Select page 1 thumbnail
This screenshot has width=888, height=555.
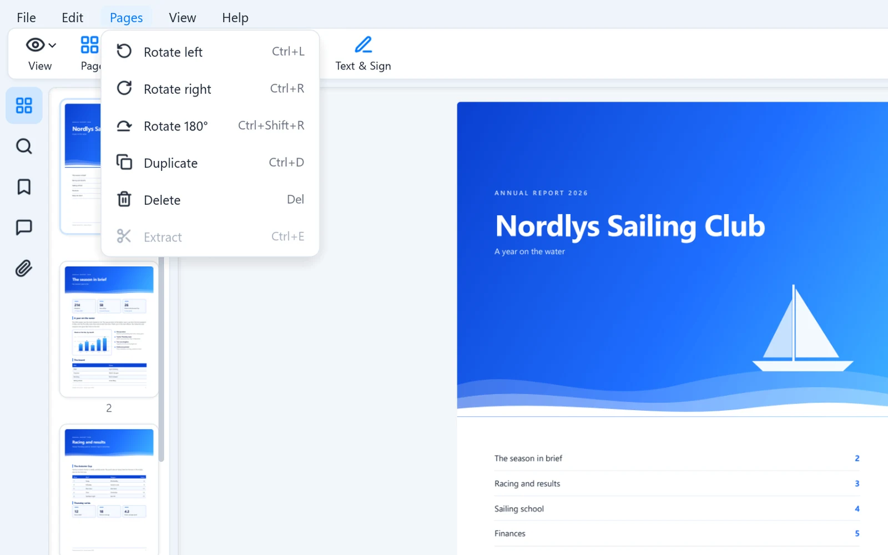tap(81, 167)
